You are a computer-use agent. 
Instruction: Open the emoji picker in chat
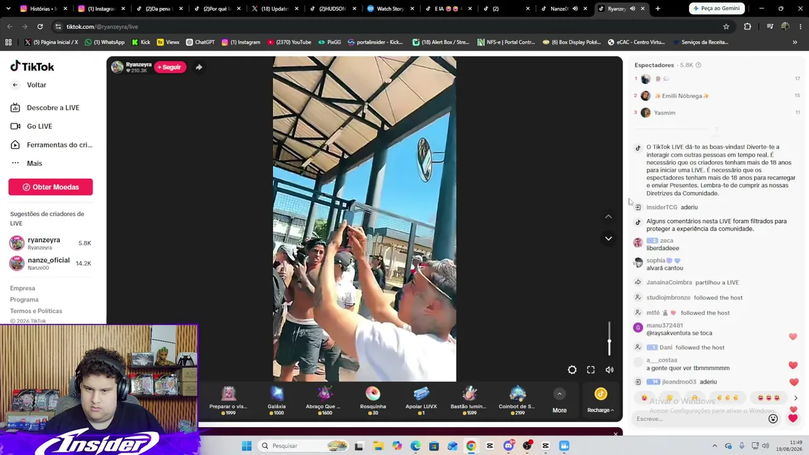773,418
